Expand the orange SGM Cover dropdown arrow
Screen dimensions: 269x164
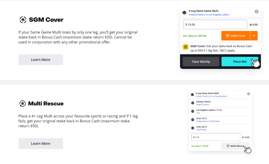point(254,36)
